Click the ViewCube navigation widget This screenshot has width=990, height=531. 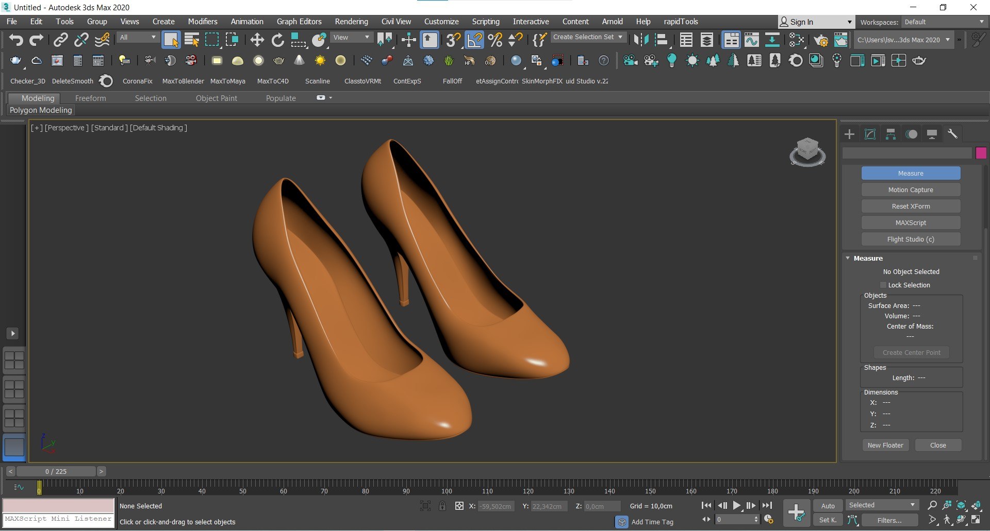807,152
